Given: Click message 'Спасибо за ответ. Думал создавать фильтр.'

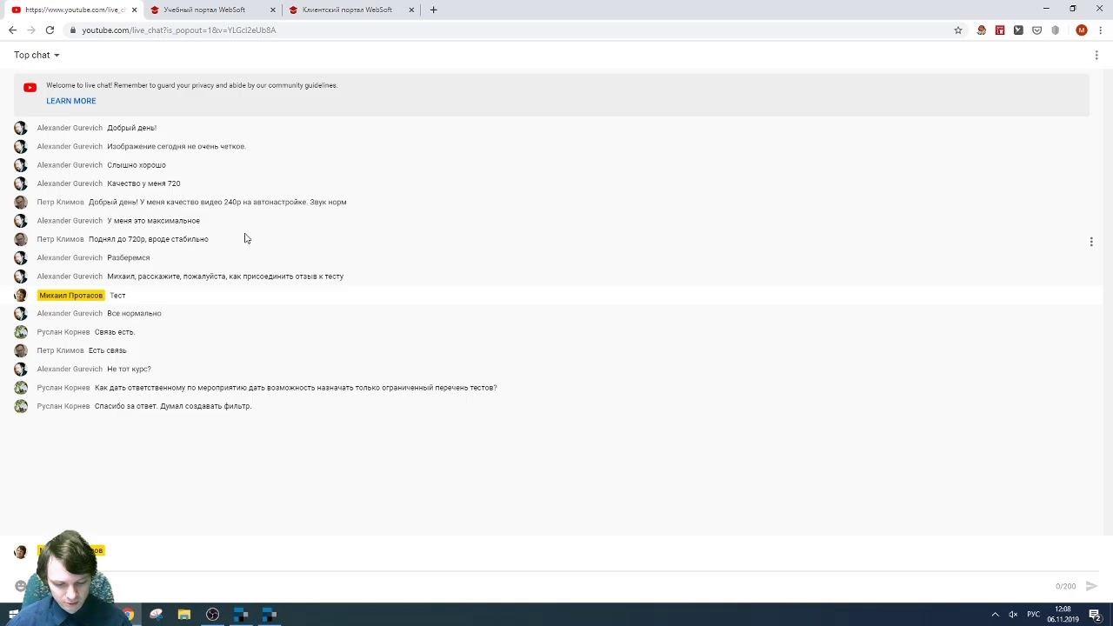Looking at the screenshot, I should pyautogui.click(x=173, y=406).
